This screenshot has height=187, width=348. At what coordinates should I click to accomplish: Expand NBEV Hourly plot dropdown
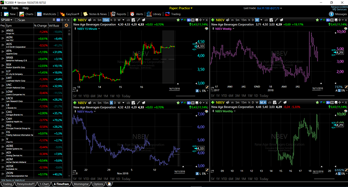click(x=95, y=112)
